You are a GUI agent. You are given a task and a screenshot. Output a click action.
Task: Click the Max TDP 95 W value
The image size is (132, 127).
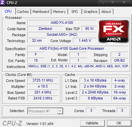89,29
